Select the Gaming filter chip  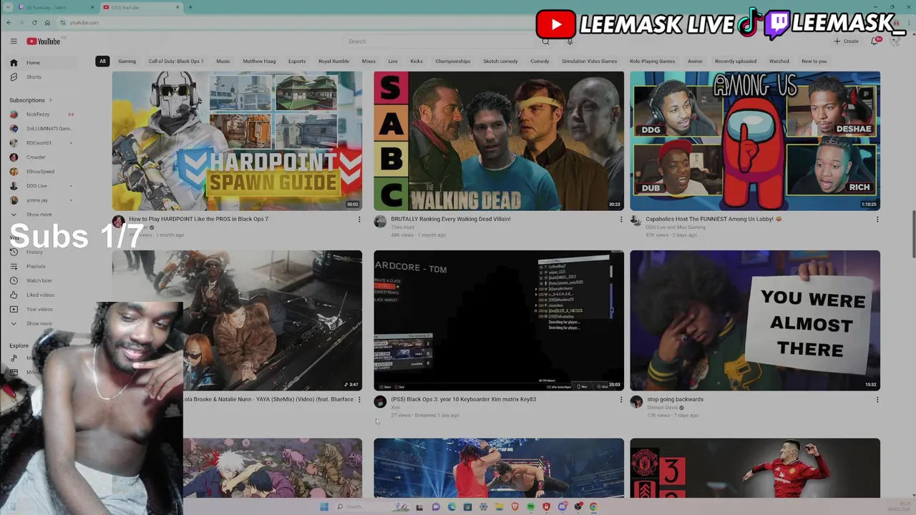click(127, 62)
